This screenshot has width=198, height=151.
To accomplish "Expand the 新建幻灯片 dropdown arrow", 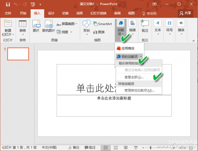I will (x=13, y=34).
